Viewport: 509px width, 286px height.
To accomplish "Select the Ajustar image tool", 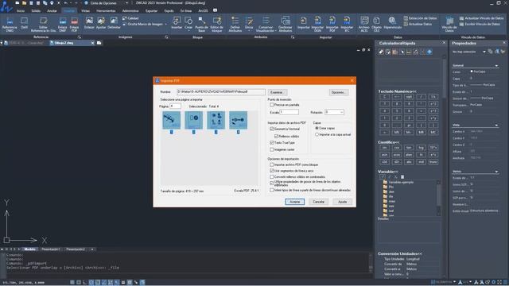I will pos(101,23).
